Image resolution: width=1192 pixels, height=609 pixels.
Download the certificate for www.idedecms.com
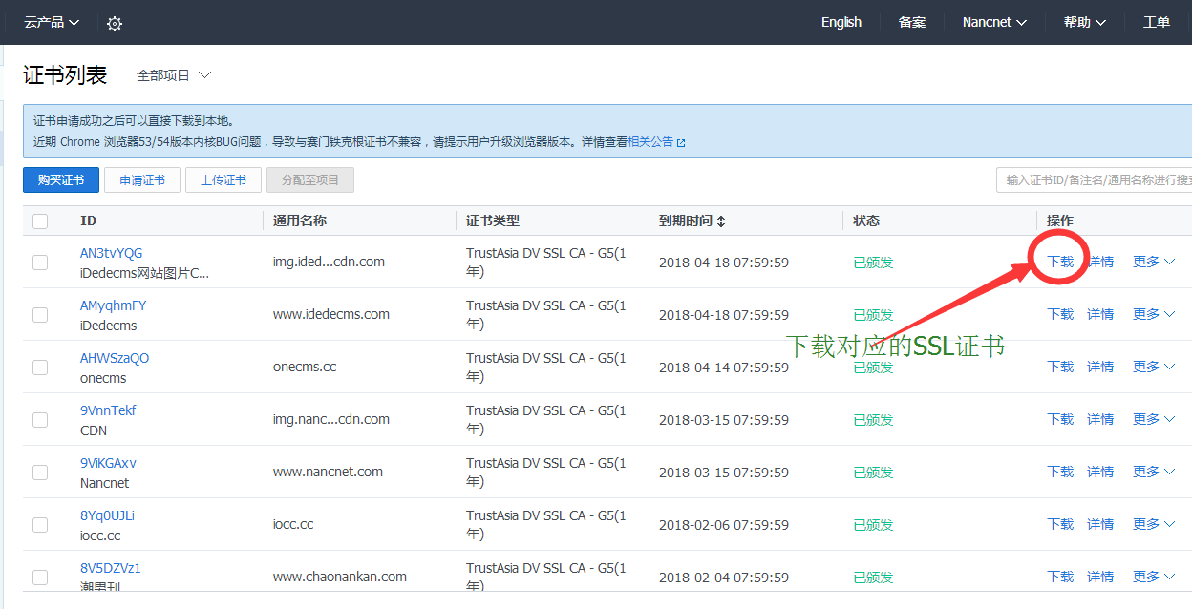(x=1060, y=314)
